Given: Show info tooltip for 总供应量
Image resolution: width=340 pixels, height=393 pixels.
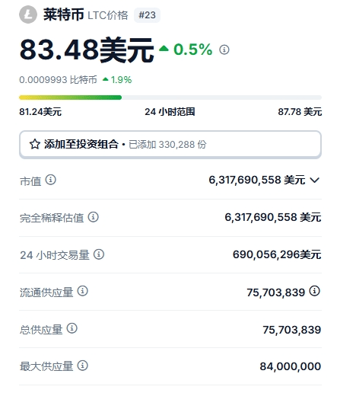Looking at the screenshot, I should (72, 328).
